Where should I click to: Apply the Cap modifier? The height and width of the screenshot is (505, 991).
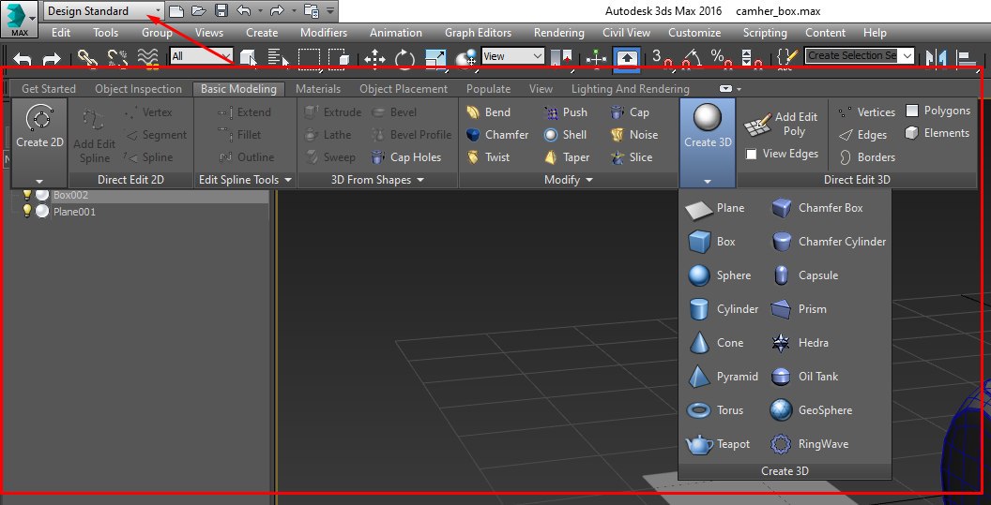click(630, 112)
